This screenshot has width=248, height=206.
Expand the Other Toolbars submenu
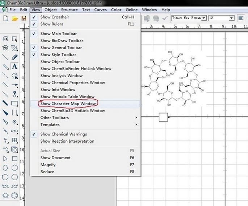point(85,118)
